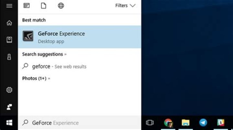Viewport: 233px width, 130px height.
Task: Open the hamburger menu in the search sidebar
Action: tap(9, 6)
